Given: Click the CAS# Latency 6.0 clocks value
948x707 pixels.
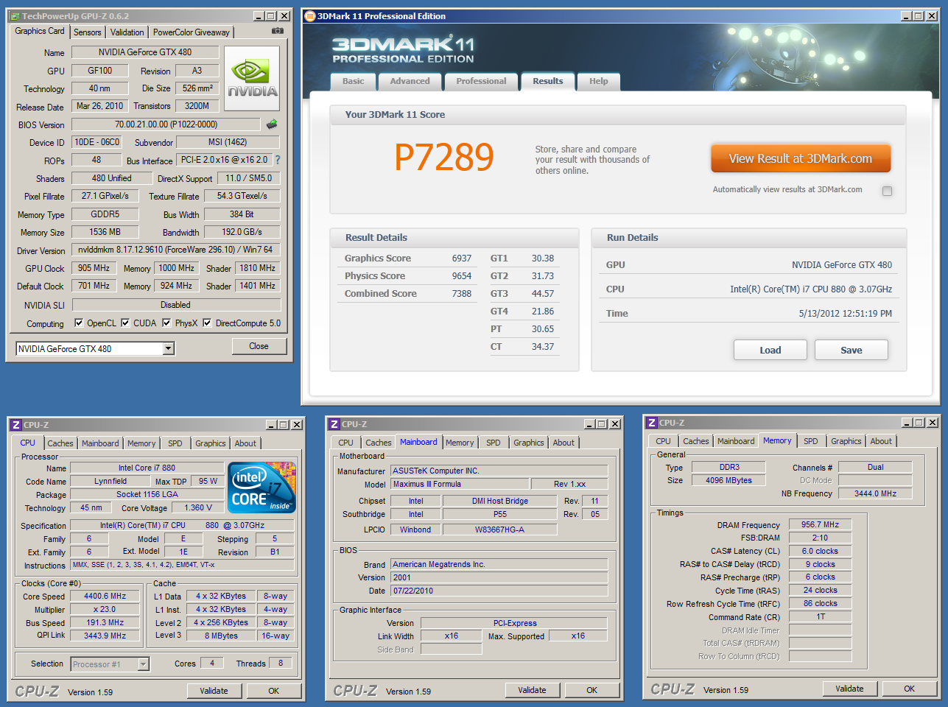Looking at the screenshot, I should click(820, 551).
